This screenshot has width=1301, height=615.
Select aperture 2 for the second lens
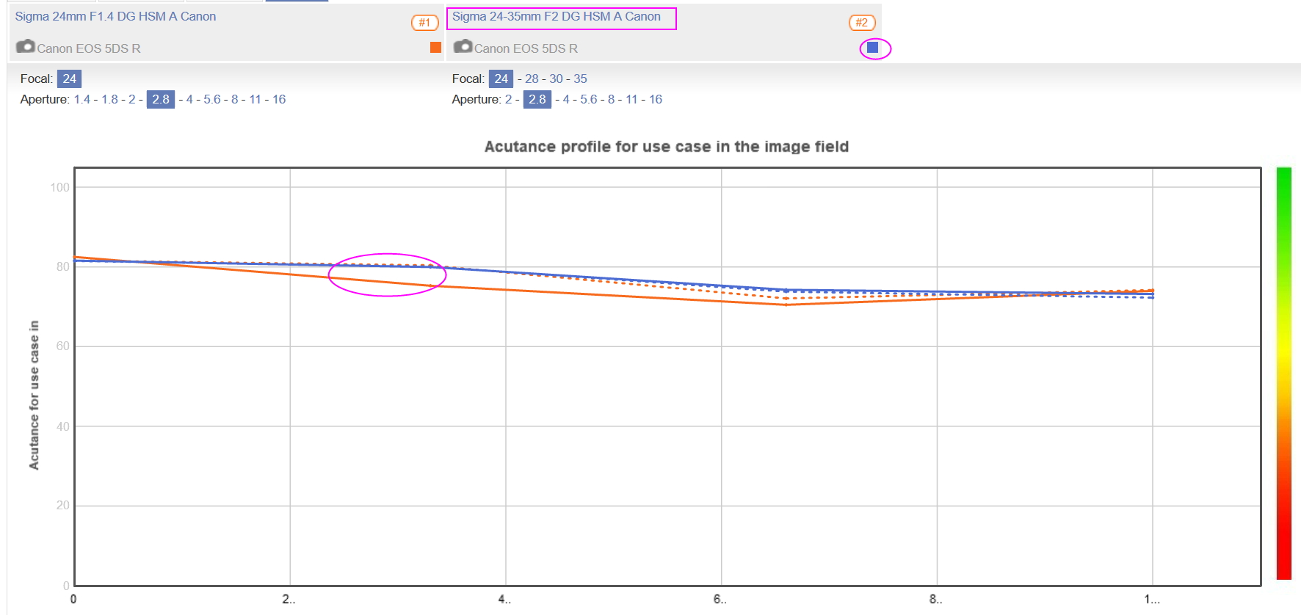click(x=508, y=99)
